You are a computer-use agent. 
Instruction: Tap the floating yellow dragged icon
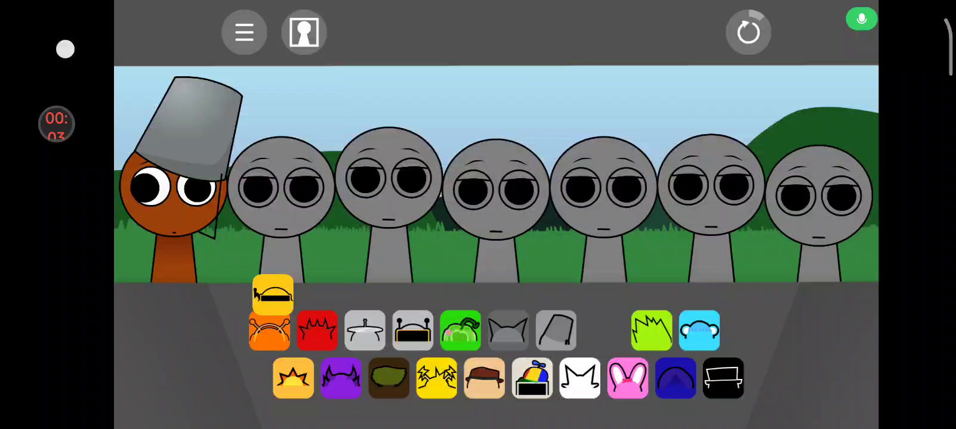coord(273,294)
